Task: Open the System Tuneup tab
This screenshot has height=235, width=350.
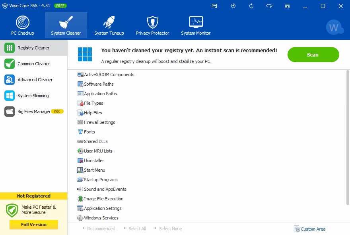Action: click(109, 25)
